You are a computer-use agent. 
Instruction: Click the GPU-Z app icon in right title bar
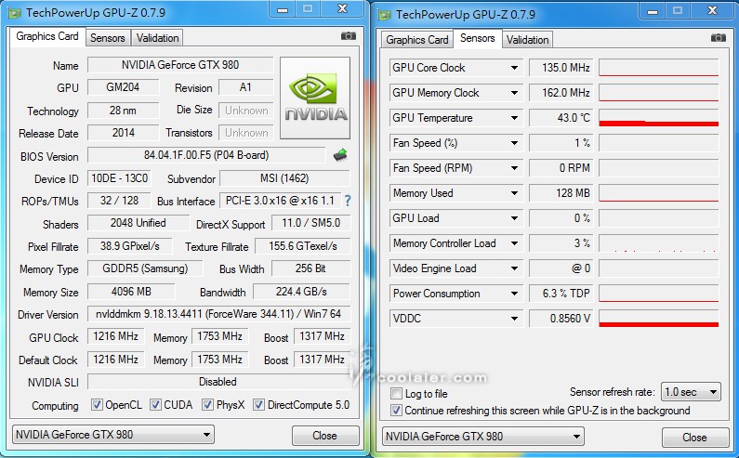point(385,15)
